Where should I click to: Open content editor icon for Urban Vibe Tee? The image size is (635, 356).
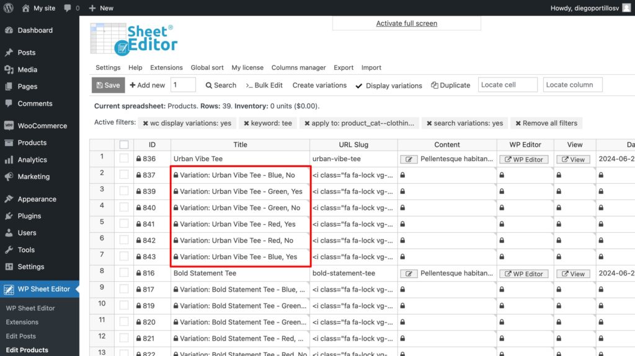(409, 159)
